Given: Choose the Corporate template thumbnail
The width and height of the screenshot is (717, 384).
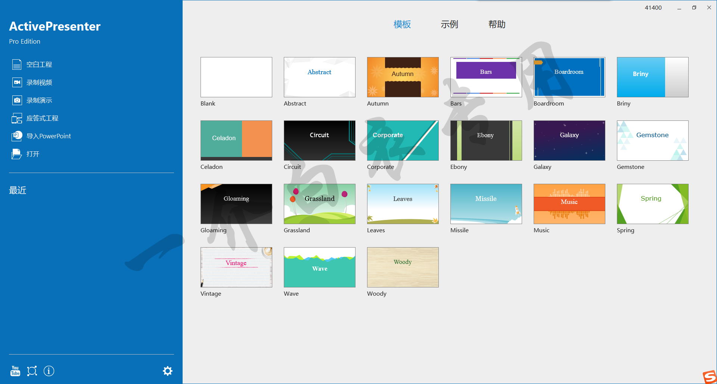Looking at the screenshot, I should click(x=403, y=141).
